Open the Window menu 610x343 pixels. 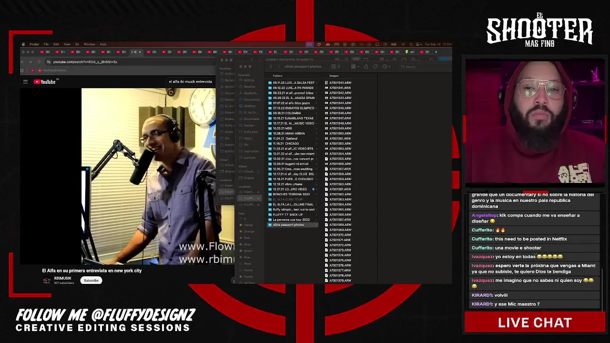[x=89, y=44]
